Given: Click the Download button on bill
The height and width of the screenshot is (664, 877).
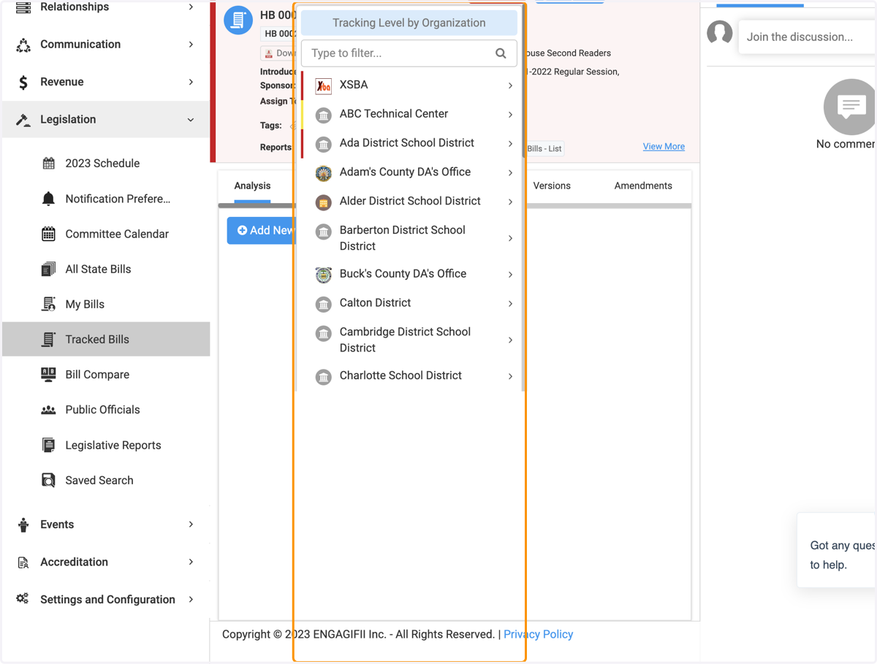Looking at the screenshot, I should pyautogui.click(x=278, y=53).
